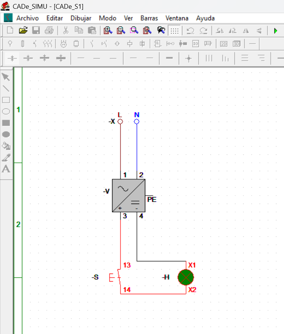Open the fuses component library
284x334 pixels.
[23, 44]
